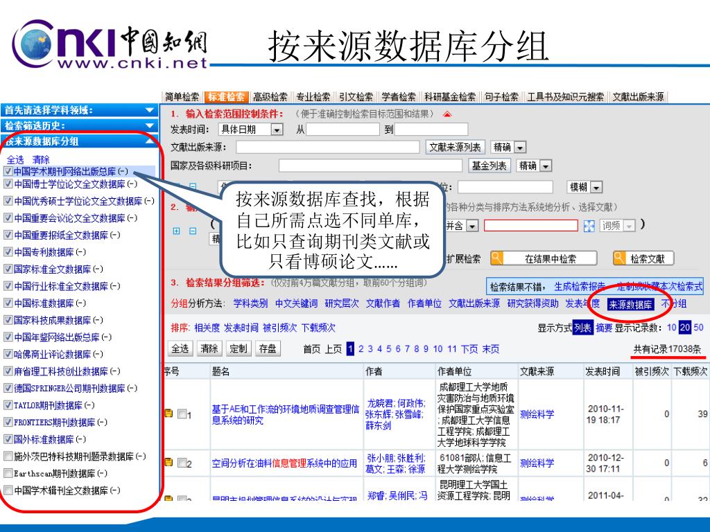Viewport: 710px width, 532px height.
Task: Click the 文献来源列表 button
Action: click(x=455, y=147)
